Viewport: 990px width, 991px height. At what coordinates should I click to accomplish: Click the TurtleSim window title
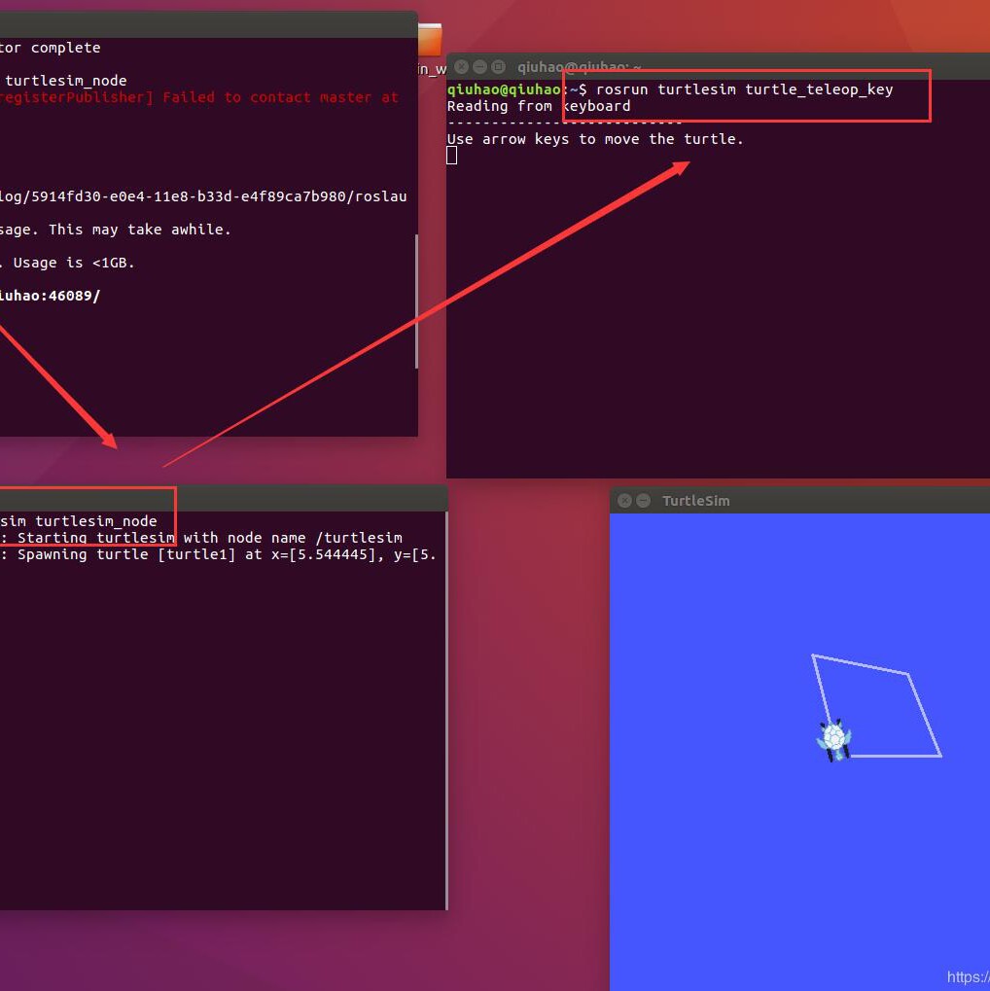(695, 501)
